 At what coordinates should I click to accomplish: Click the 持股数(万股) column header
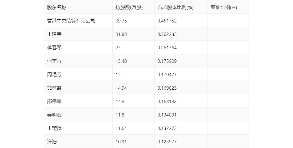pos(129,7)
